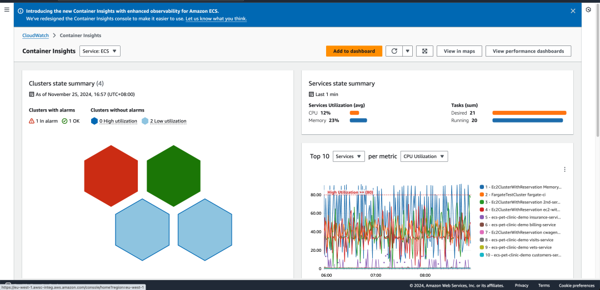This screenshot has width=600, height=290.
Task: Click the Container Insights breadcrumb text
Action: point(81,35)
